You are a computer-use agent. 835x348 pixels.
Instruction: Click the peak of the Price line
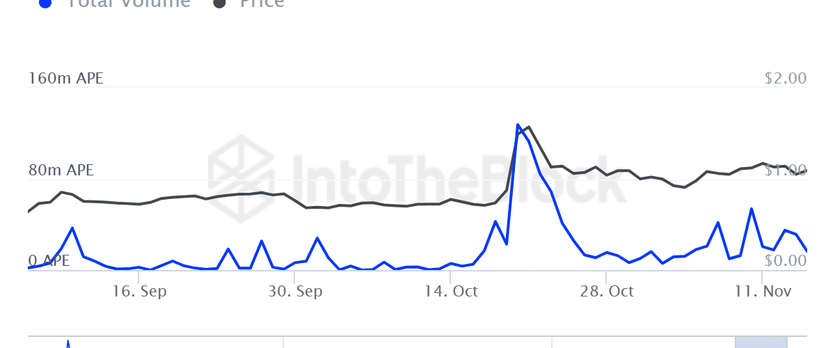529,127
